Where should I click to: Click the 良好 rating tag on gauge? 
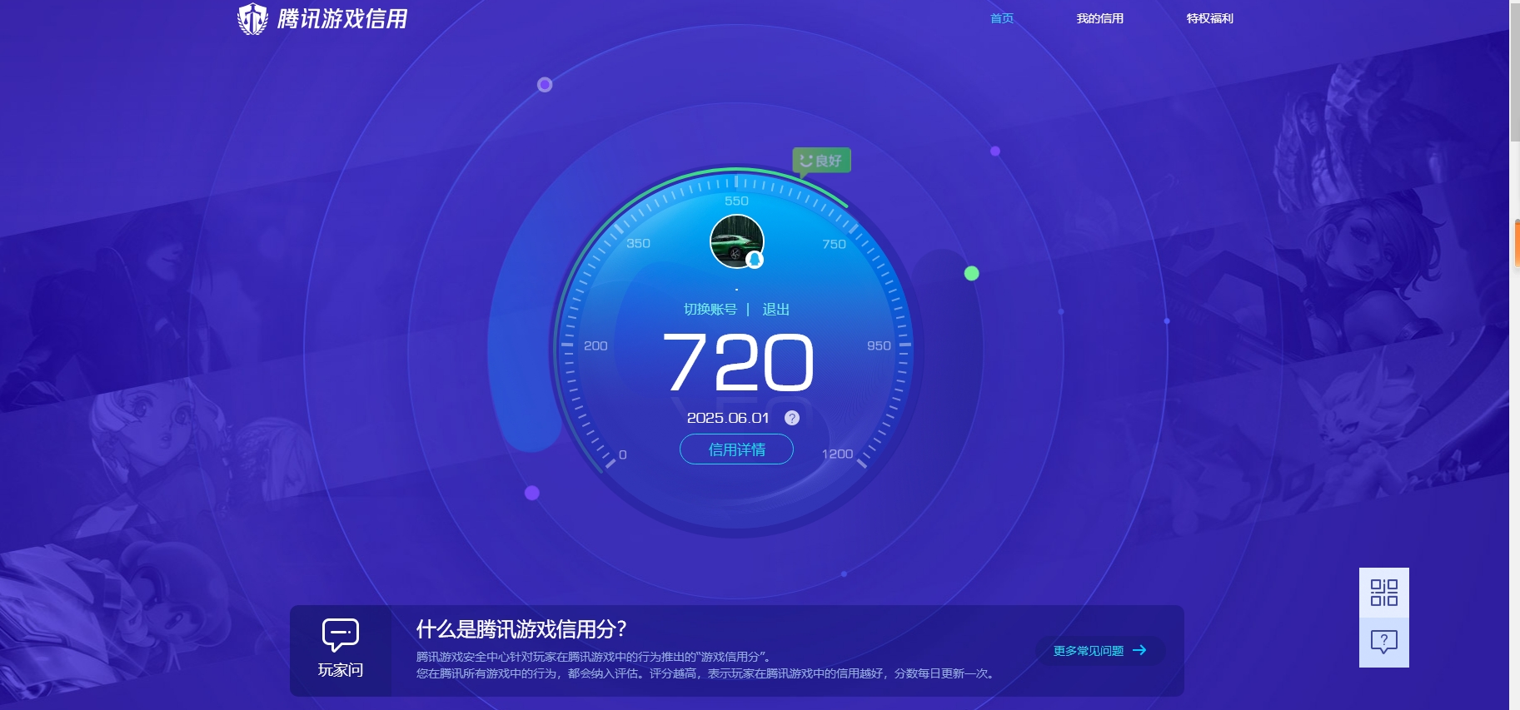click(x=821, y=160)
